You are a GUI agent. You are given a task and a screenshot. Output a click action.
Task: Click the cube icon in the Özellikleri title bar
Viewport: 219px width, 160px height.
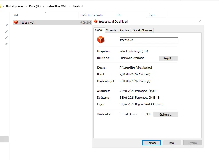[96, 21]
